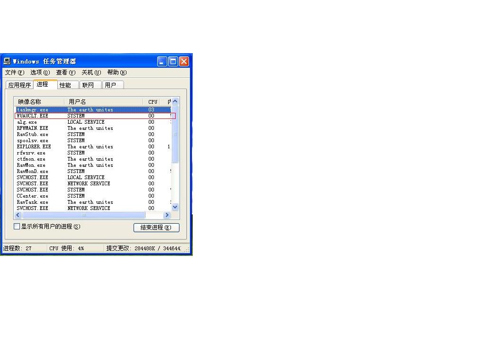Viewport: 485px width, 364px height.
Task: Select the taskmgr.exe process row
Action: 93,109
